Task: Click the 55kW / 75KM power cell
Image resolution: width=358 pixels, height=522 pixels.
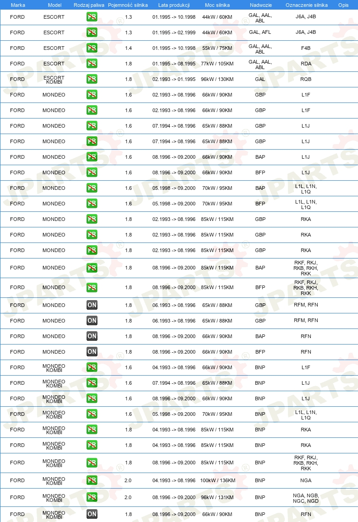Action: click(x=217, y=48)
